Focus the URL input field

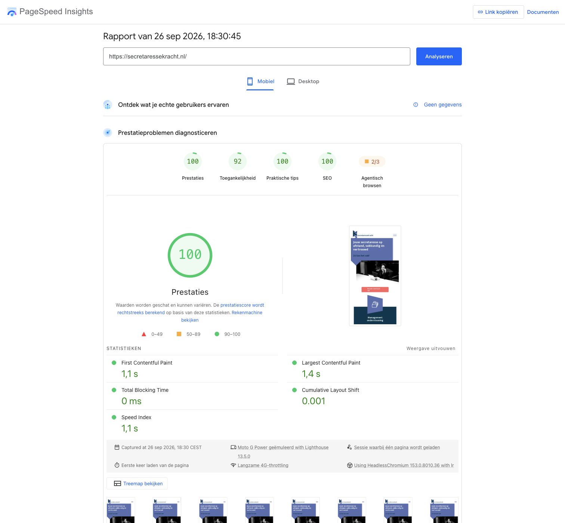click(x=257, y=56)
